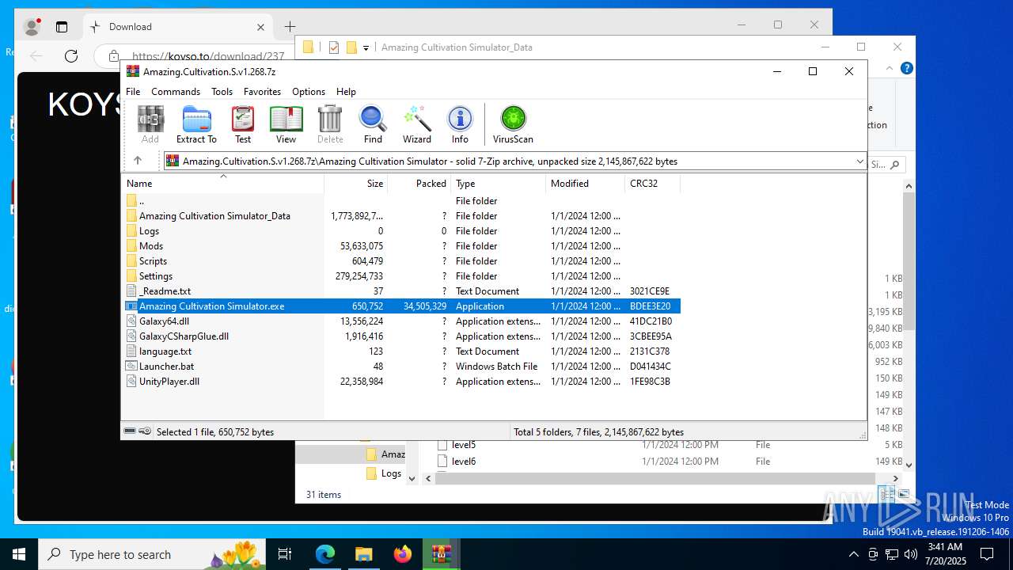Screen dimensions: 1013x570
Task: Sort by Packed column header
Action: 419,184
